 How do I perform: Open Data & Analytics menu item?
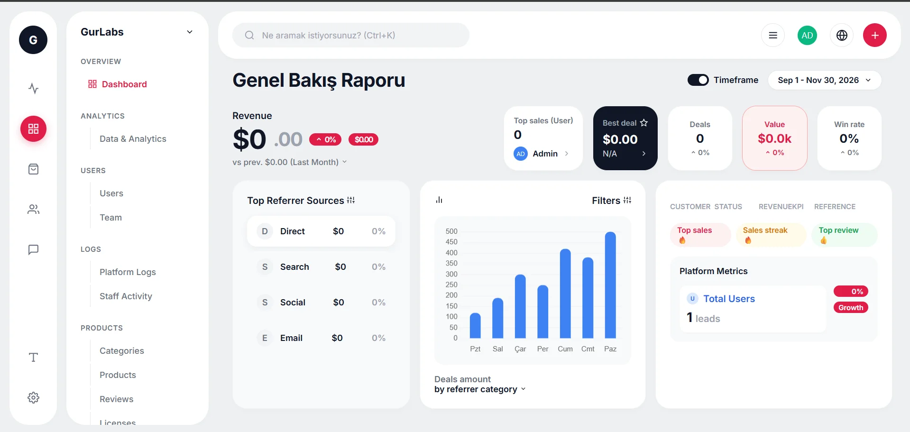tap(133, 139)
